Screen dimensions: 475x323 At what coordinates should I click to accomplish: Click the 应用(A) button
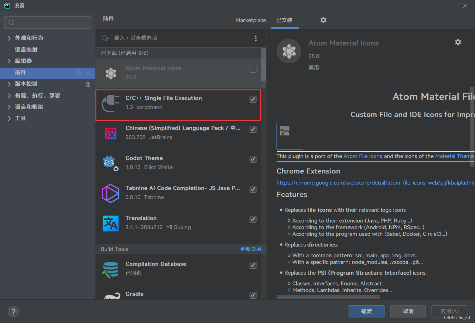coord(450,311)
